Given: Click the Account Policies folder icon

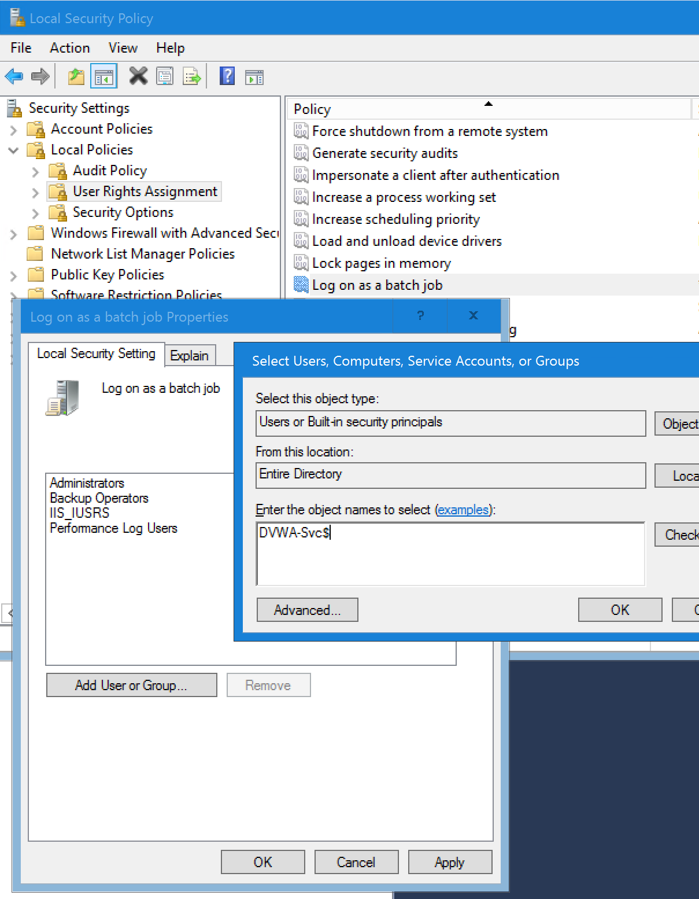Looking at the screenshot, I should (x=36, y=129).
